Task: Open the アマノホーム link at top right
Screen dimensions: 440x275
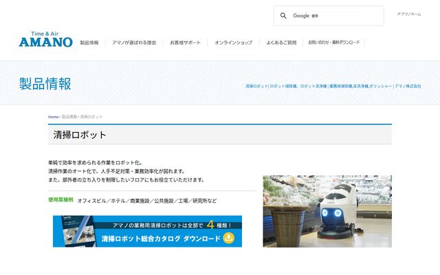Action: pyautogui.click(x=409, y=14)
